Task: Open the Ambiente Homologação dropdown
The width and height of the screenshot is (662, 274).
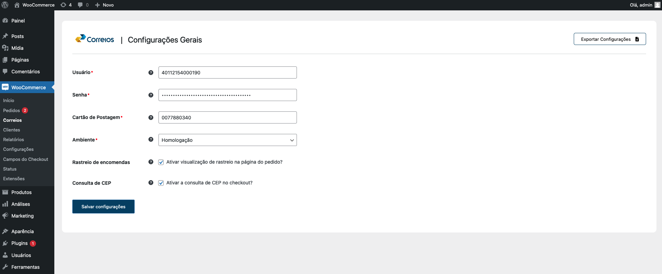Action: (x=227, y=140)
